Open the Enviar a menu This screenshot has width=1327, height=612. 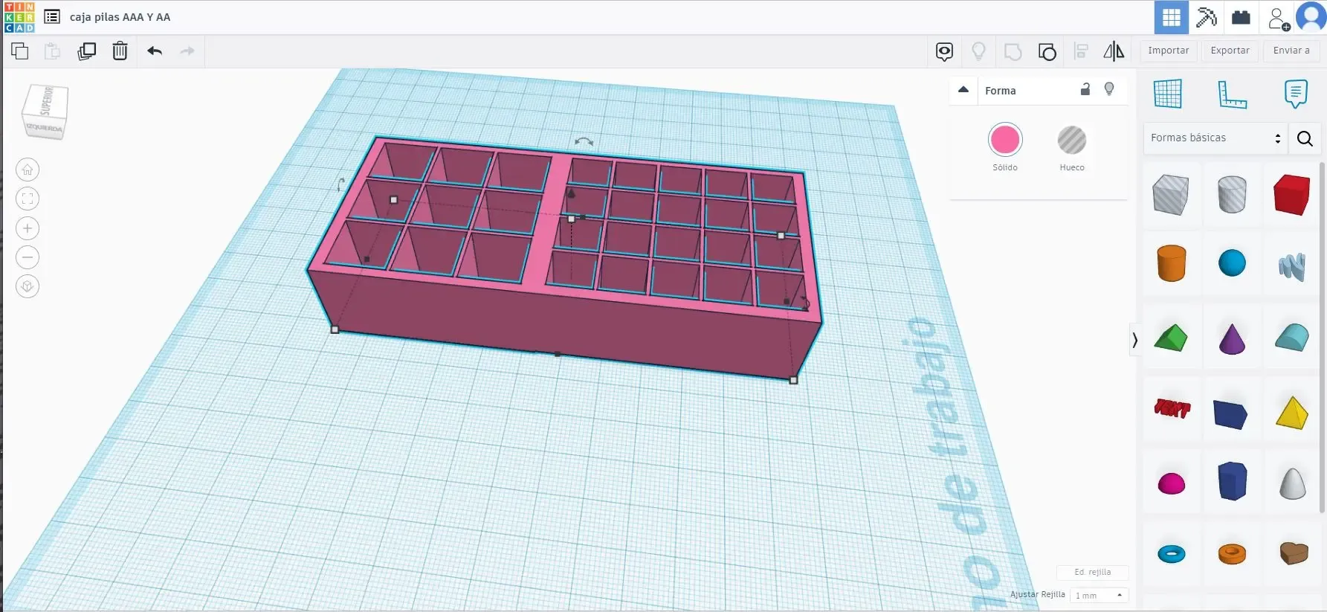pos(1291,51)
